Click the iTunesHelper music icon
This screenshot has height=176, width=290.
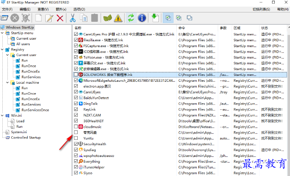point(81,167)
